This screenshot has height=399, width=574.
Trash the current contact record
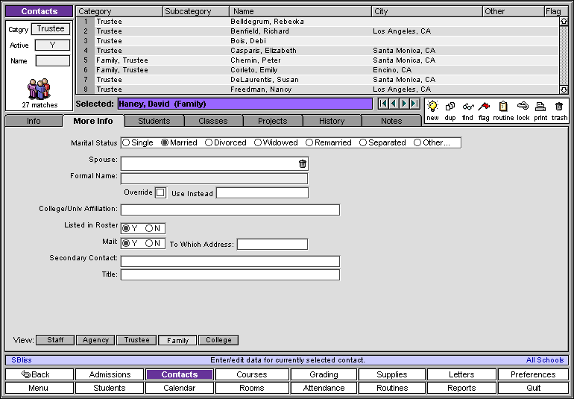[x=558, y=107]
